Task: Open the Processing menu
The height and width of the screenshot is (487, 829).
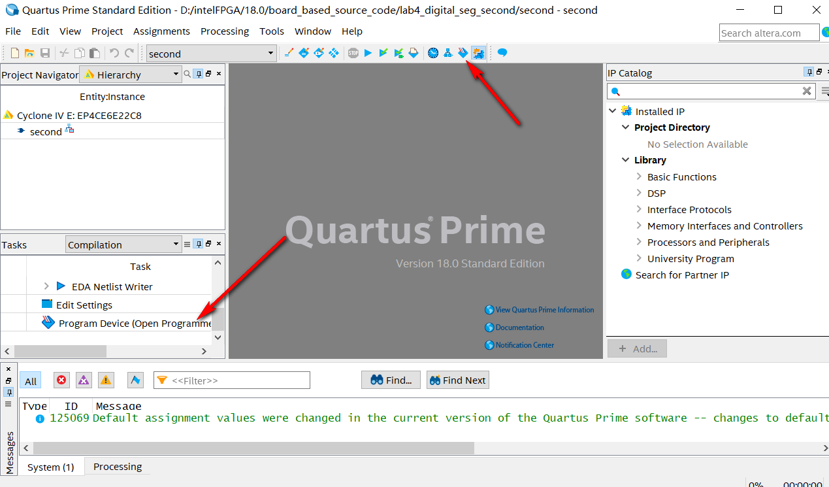Action: pos(224,31)
